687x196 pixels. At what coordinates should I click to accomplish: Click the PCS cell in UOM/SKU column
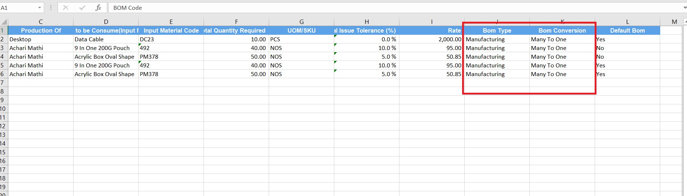pyautogui.click(x=301, y=39)
